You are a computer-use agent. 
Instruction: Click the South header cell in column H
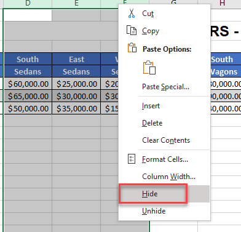[226, 59]
